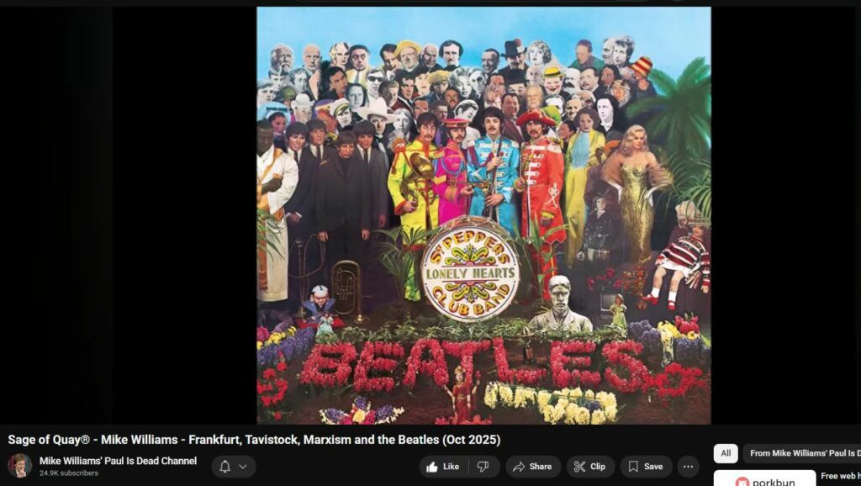Click the black area left of the video
The image size is (861, 486).
(126, 210)
